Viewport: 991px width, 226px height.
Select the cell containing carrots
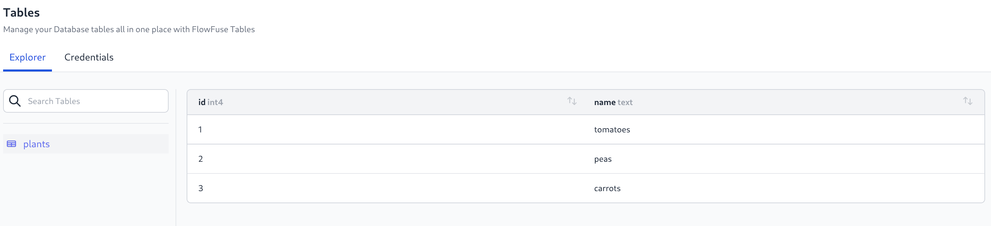(x=608, y=188)
